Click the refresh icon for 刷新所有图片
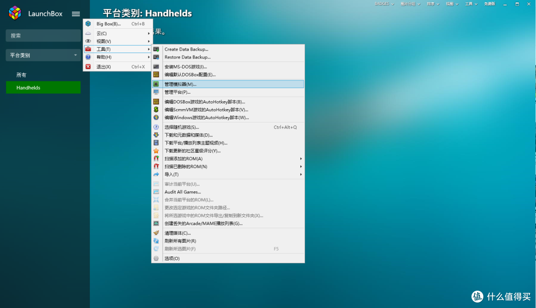 point(156,241)
